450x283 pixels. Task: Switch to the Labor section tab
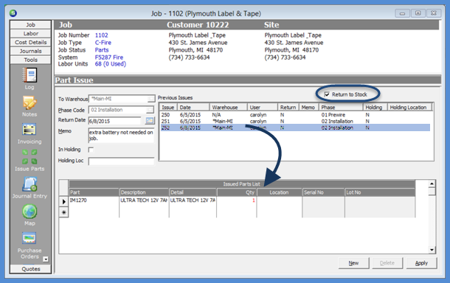pos(31,34)
